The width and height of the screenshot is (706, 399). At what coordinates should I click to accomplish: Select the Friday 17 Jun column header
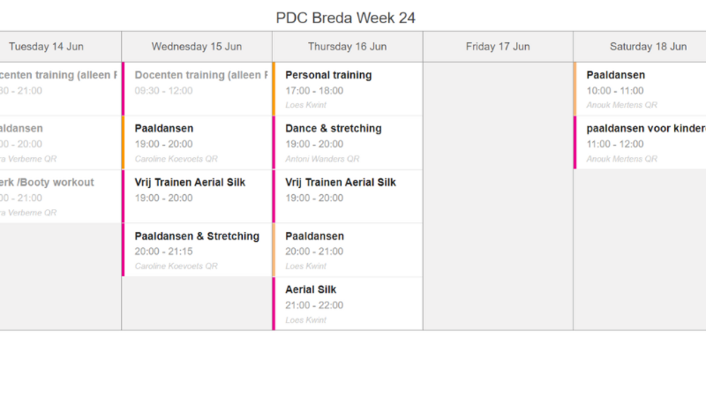point(498,47)
